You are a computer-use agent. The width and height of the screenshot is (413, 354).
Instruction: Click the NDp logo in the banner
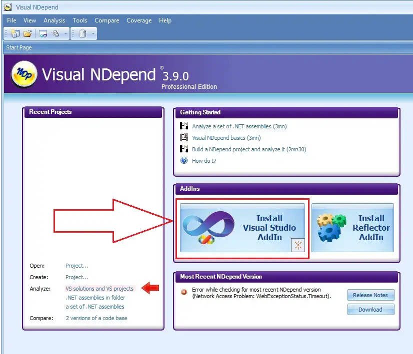tap(24, 74)
